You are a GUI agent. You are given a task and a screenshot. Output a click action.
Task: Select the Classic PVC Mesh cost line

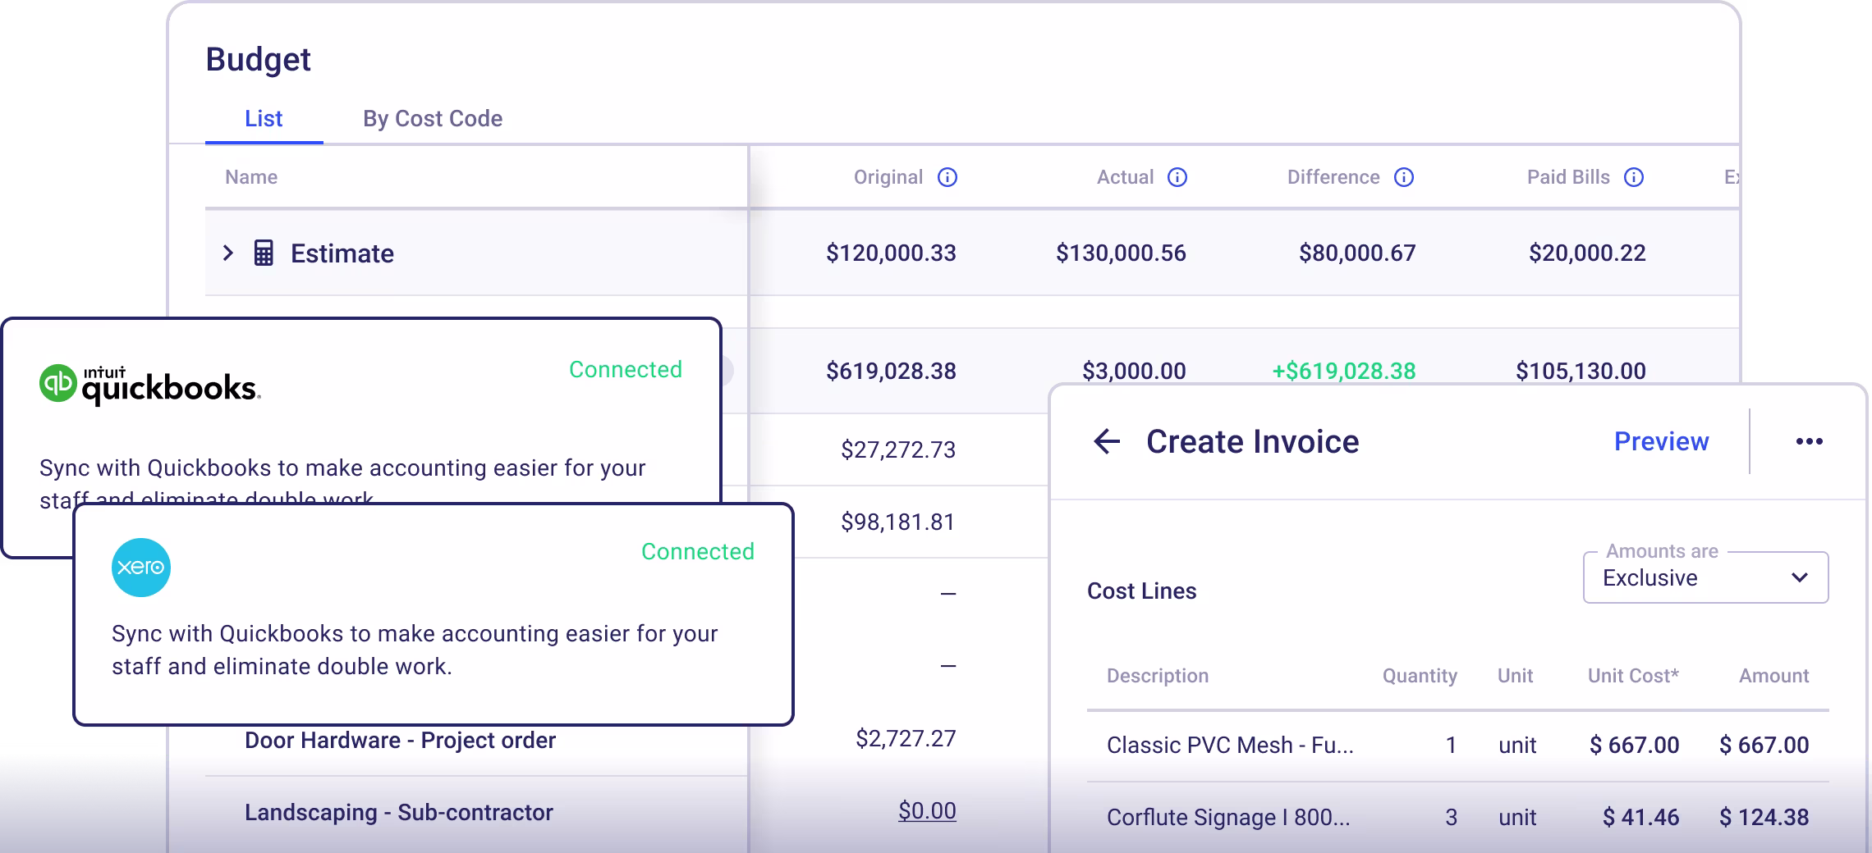(1230, 745)
